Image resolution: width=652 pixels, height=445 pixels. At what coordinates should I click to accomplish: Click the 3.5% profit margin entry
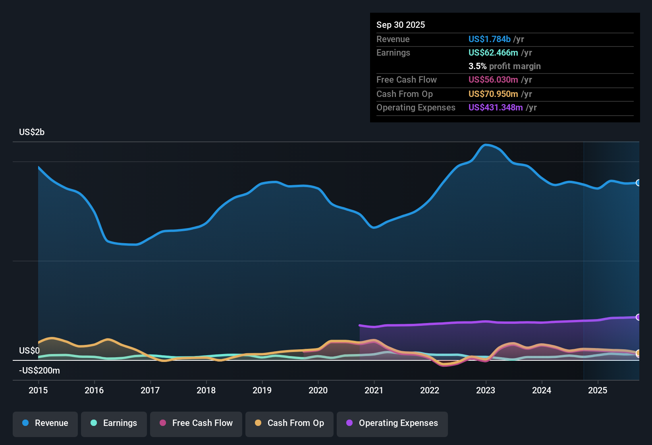coord(505,66)
